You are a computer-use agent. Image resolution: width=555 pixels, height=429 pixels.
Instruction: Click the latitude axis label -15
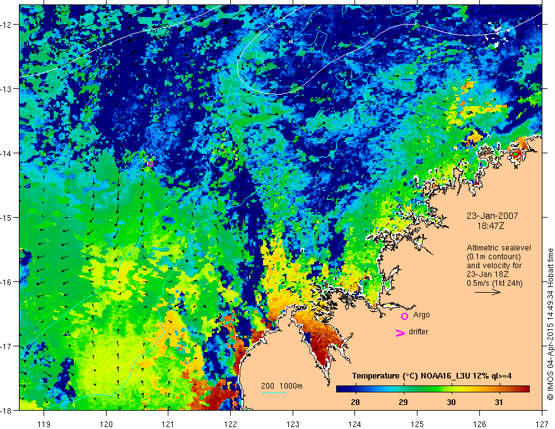[x=6, y=217]
